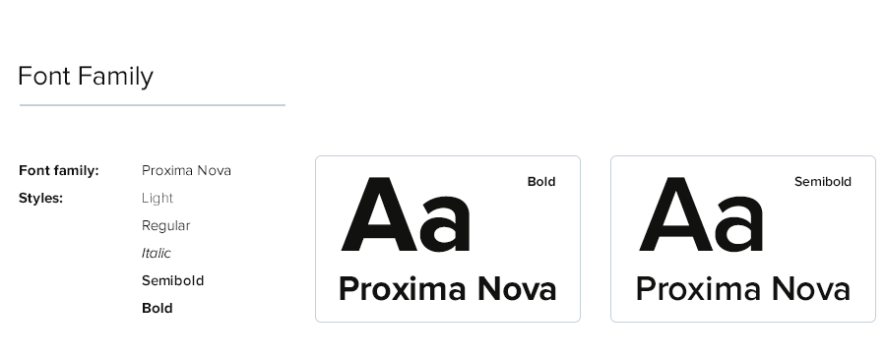Click the divider line under Font Family
Image resolution: width=886 pixels, height=358 pixels.
tap(152, 105)
